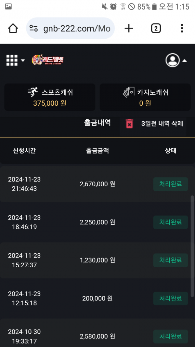Tap the site info icon in address bar
The image size is (195, 347).
(x=33, y=29)
